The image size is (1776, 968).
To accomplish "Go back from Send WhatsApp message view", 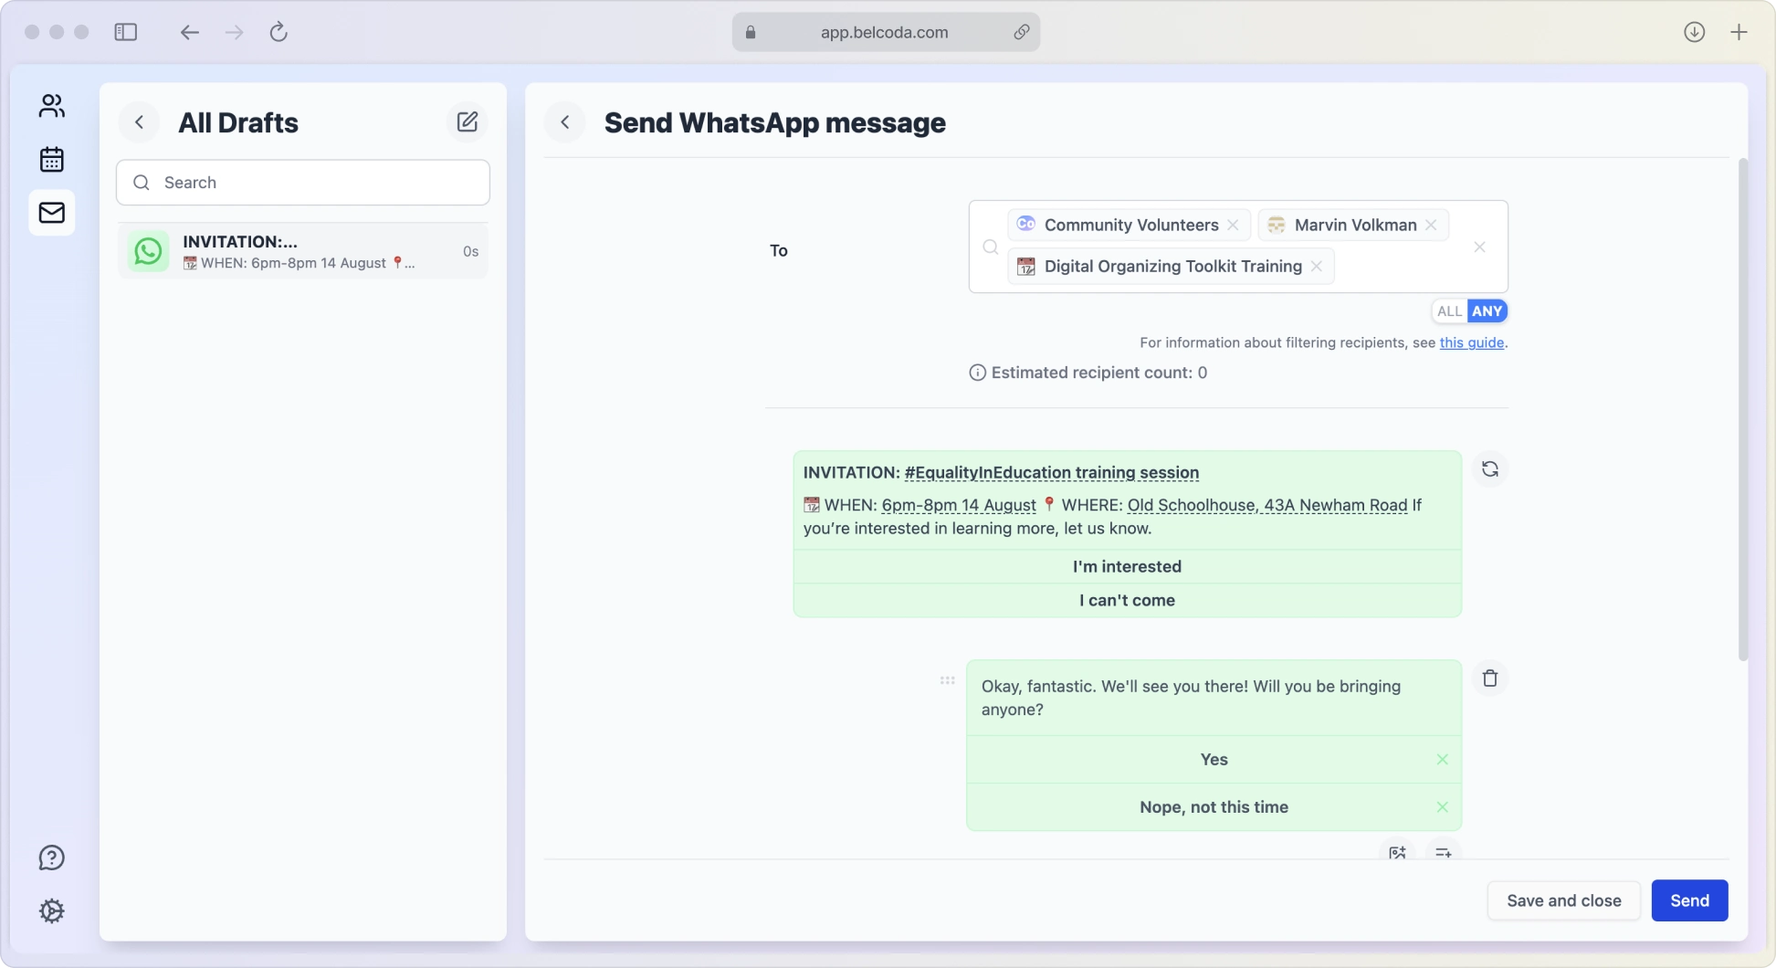I will click(x=564, y=121).
